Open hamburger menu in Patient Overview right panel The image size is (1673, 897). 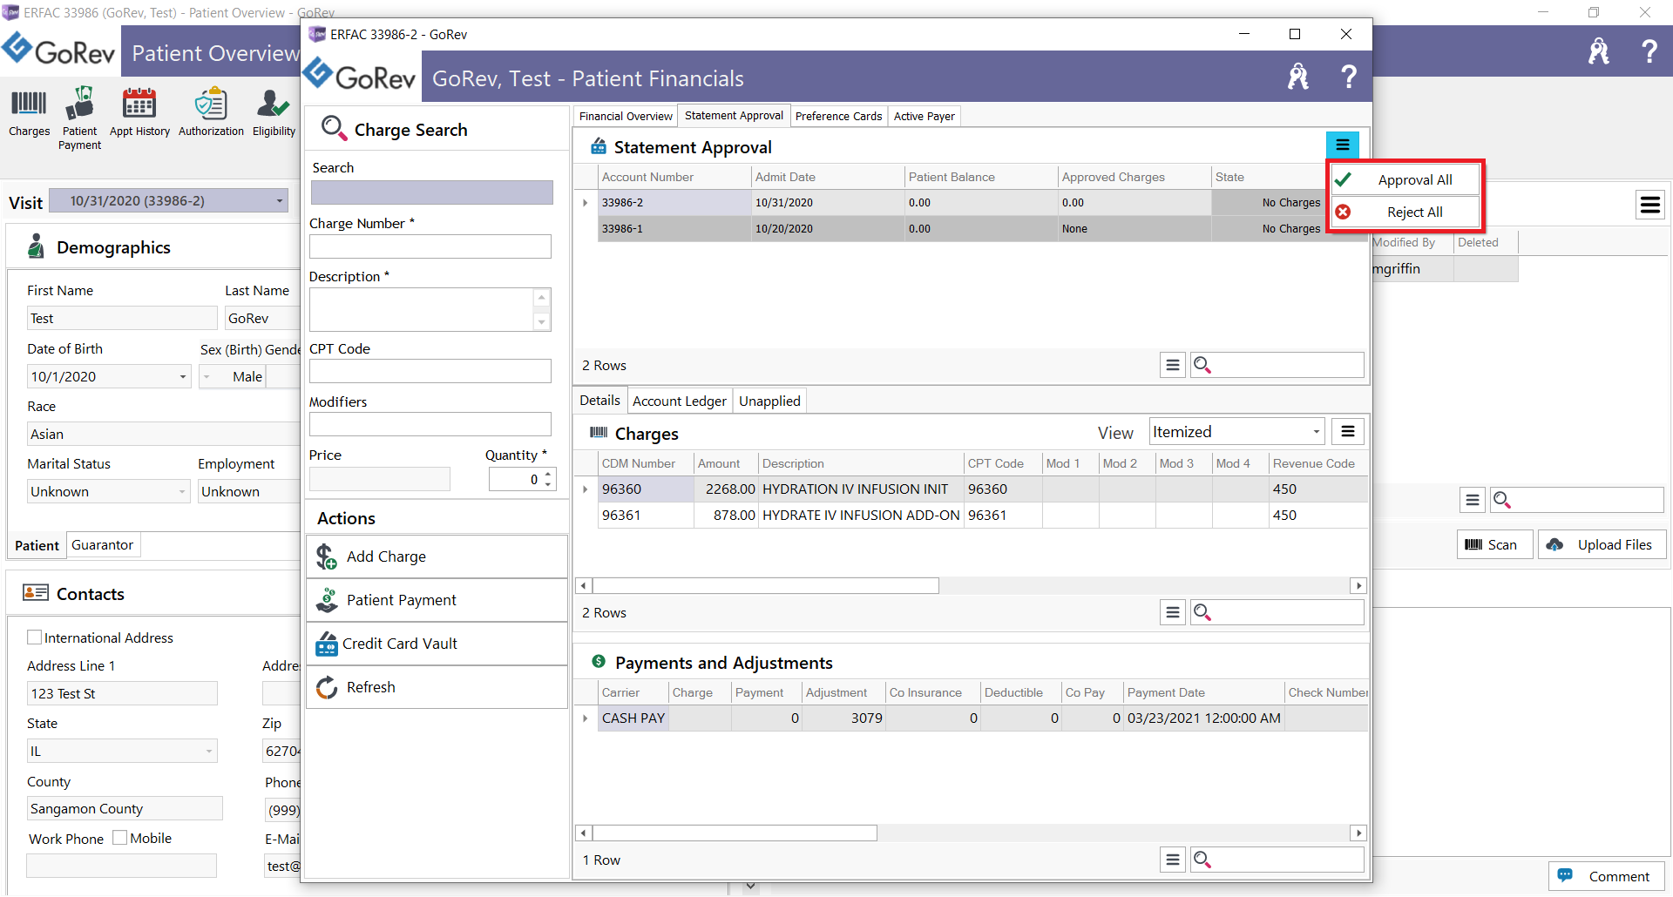tap(1649, 206)
